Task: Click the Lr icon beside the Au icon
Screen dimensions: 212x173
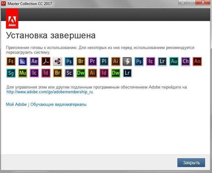Action: tap(162, 62)
